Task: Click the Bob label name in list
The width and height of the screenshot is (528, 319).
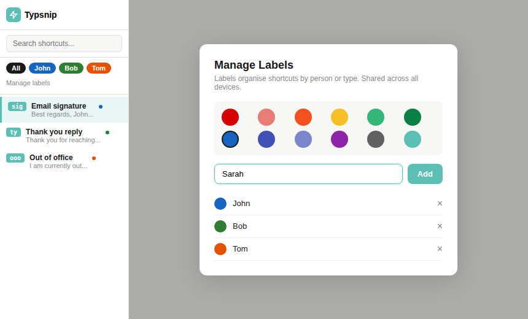Action: [x=240, y=226]
